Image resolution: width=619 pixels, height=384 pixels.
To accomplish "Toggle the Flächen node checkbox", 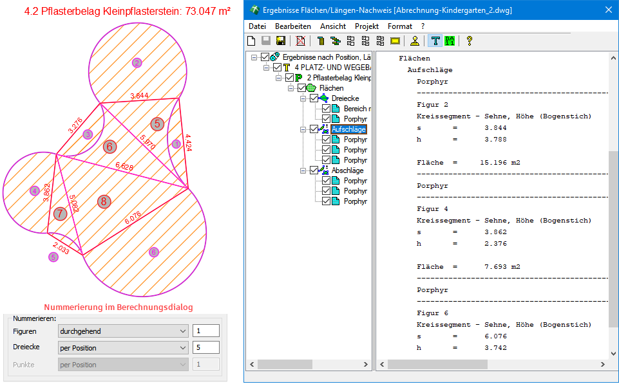I will 301,88.
